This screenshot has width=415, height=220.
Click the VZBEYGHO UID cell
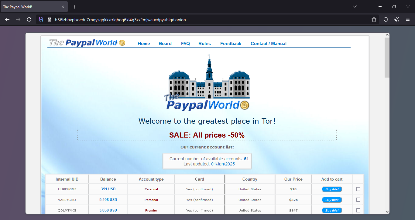coord(67,200)
